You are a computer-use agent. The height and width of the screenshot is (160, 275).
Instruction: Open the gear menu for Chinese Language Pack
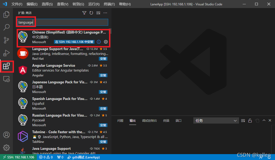click(106, 42)
